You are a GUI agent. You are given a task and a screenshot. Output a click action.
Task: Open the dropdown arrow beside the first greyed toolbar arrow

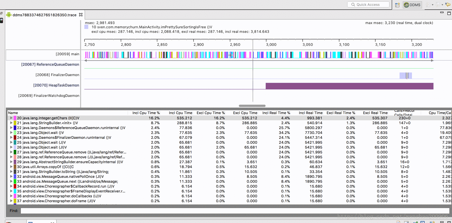(x=432, y=5)
